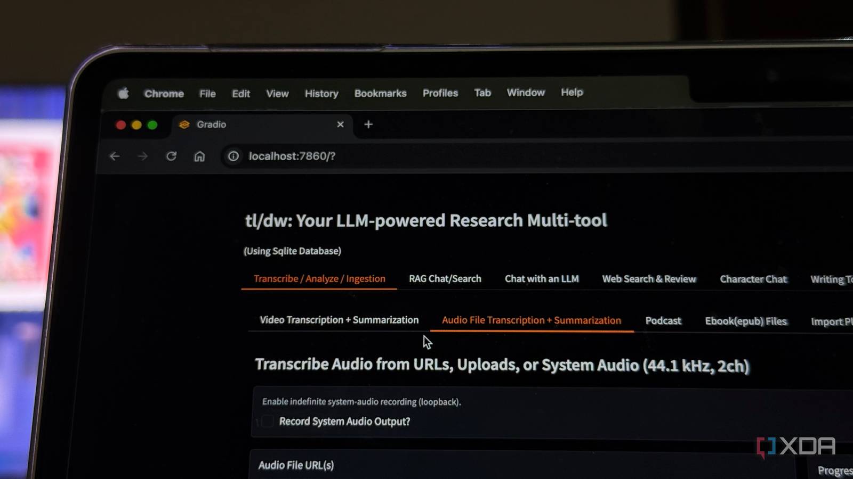Click the back navigation arrow
Viewport: 853px width, 479px height.
point(115,156)
